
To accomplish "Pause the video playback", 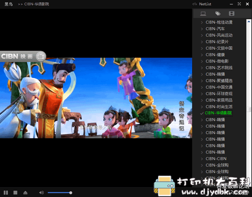I will pyautogui.click(x=6, y=193).
